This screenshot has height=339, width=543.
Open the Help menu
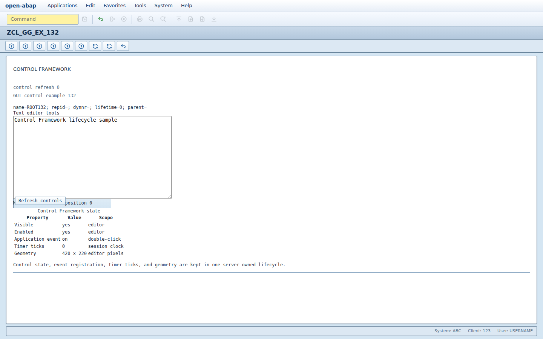pos(186,6)
